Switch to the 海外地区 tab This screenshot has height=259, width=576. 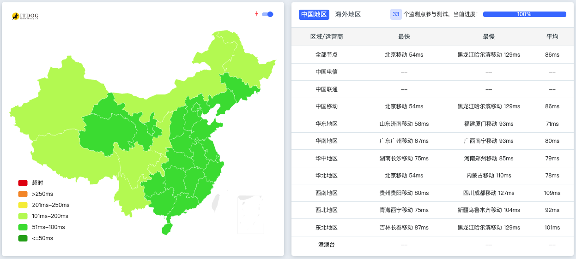tap(348, 14)
